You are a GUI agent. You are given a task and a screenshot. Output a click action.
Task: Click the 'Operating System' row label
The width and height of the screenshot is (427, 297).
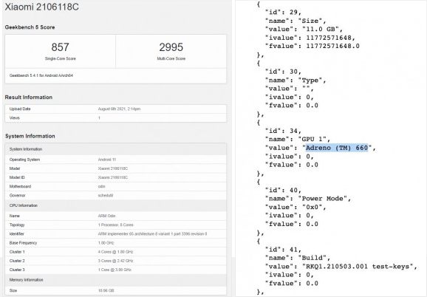tap(24, 160)
